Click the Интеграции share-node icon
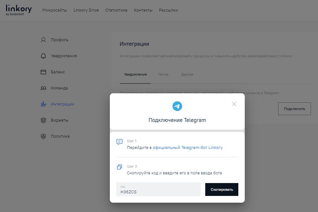This screenshot has width=318, height=212. (x=43, y=104)
